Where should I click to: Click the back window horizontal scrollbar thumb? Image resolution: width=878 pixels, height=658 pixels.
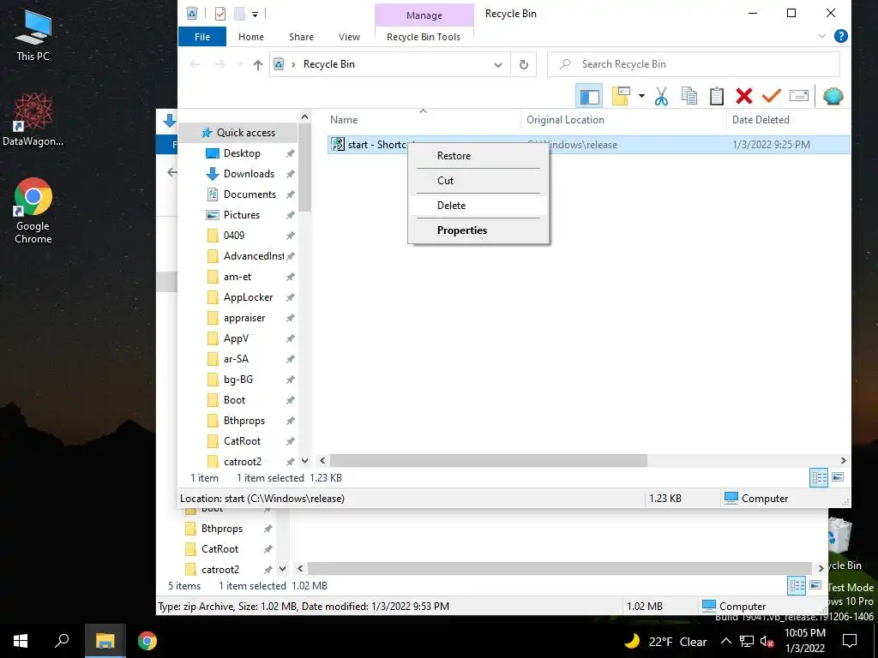pyautogui.click(x=559, y=569)
